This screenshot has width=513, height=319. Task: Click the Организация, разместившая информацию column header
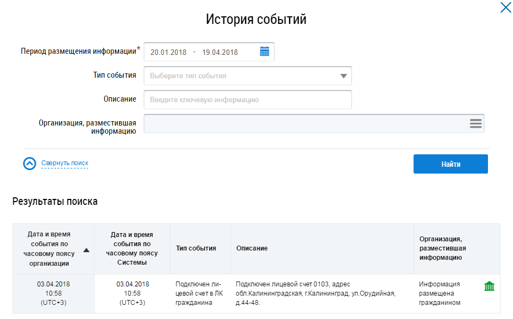click(443, 248)
